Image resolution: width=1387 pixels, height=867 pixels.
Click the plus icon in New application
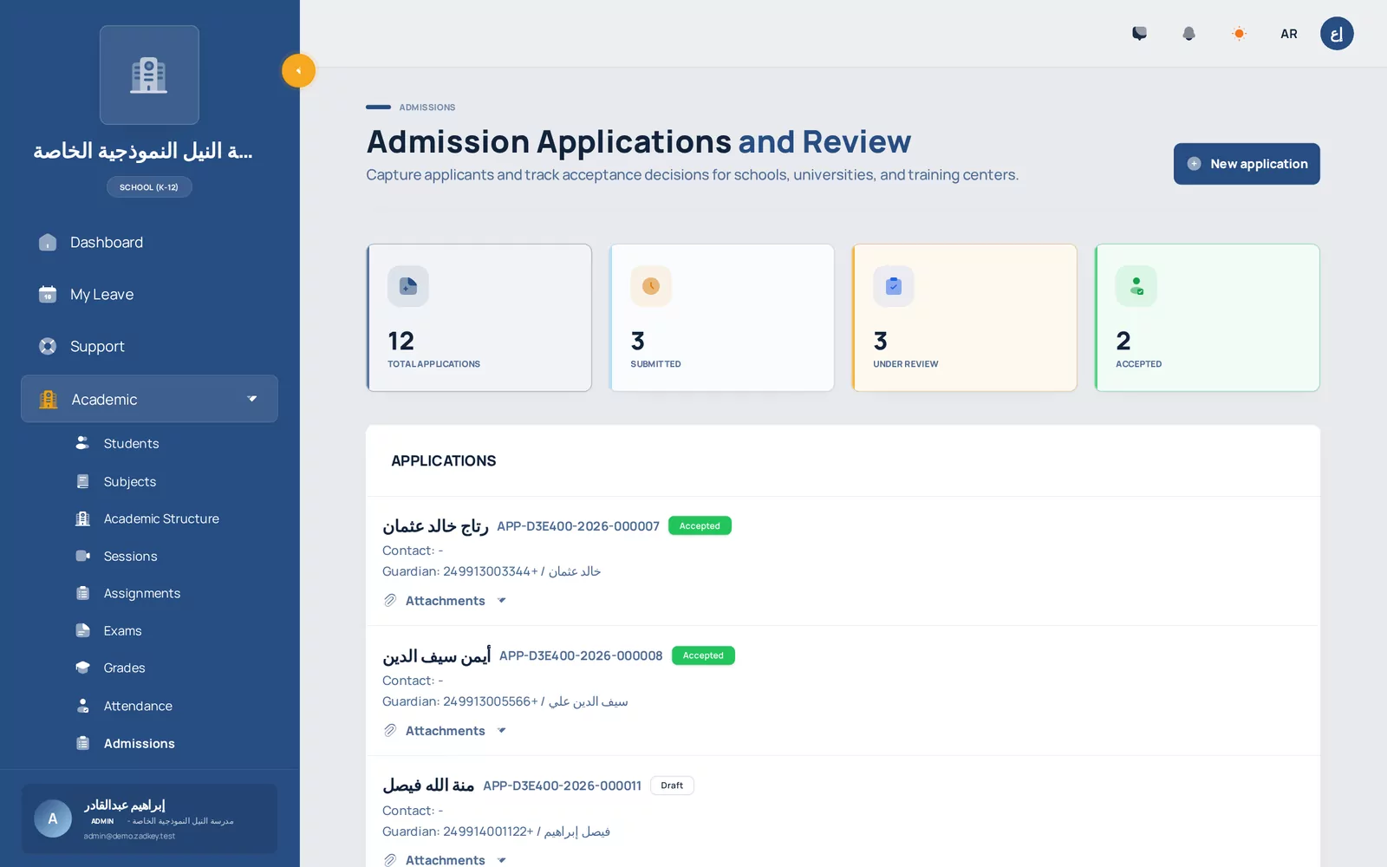(x=1194, y=164)
